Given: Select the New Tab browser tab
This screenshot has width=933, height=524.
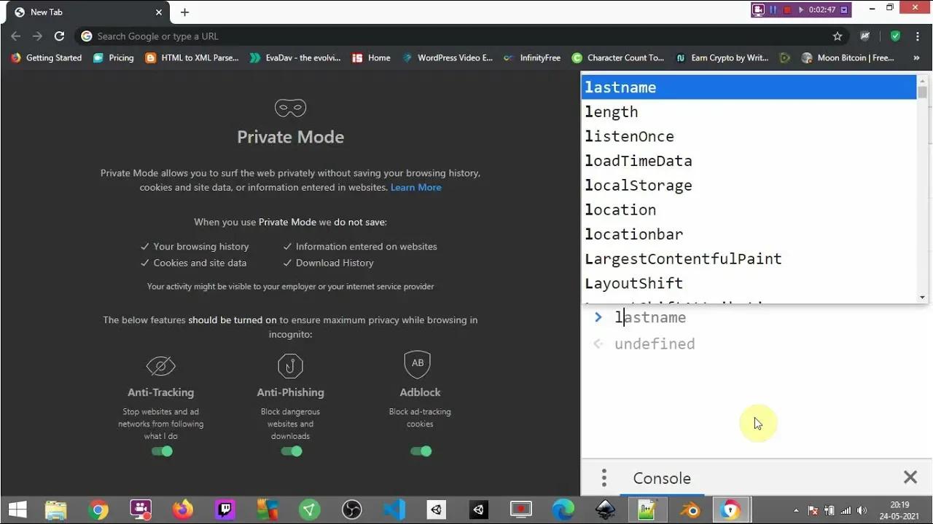Looking at the screenshot, I should (86, 12).
